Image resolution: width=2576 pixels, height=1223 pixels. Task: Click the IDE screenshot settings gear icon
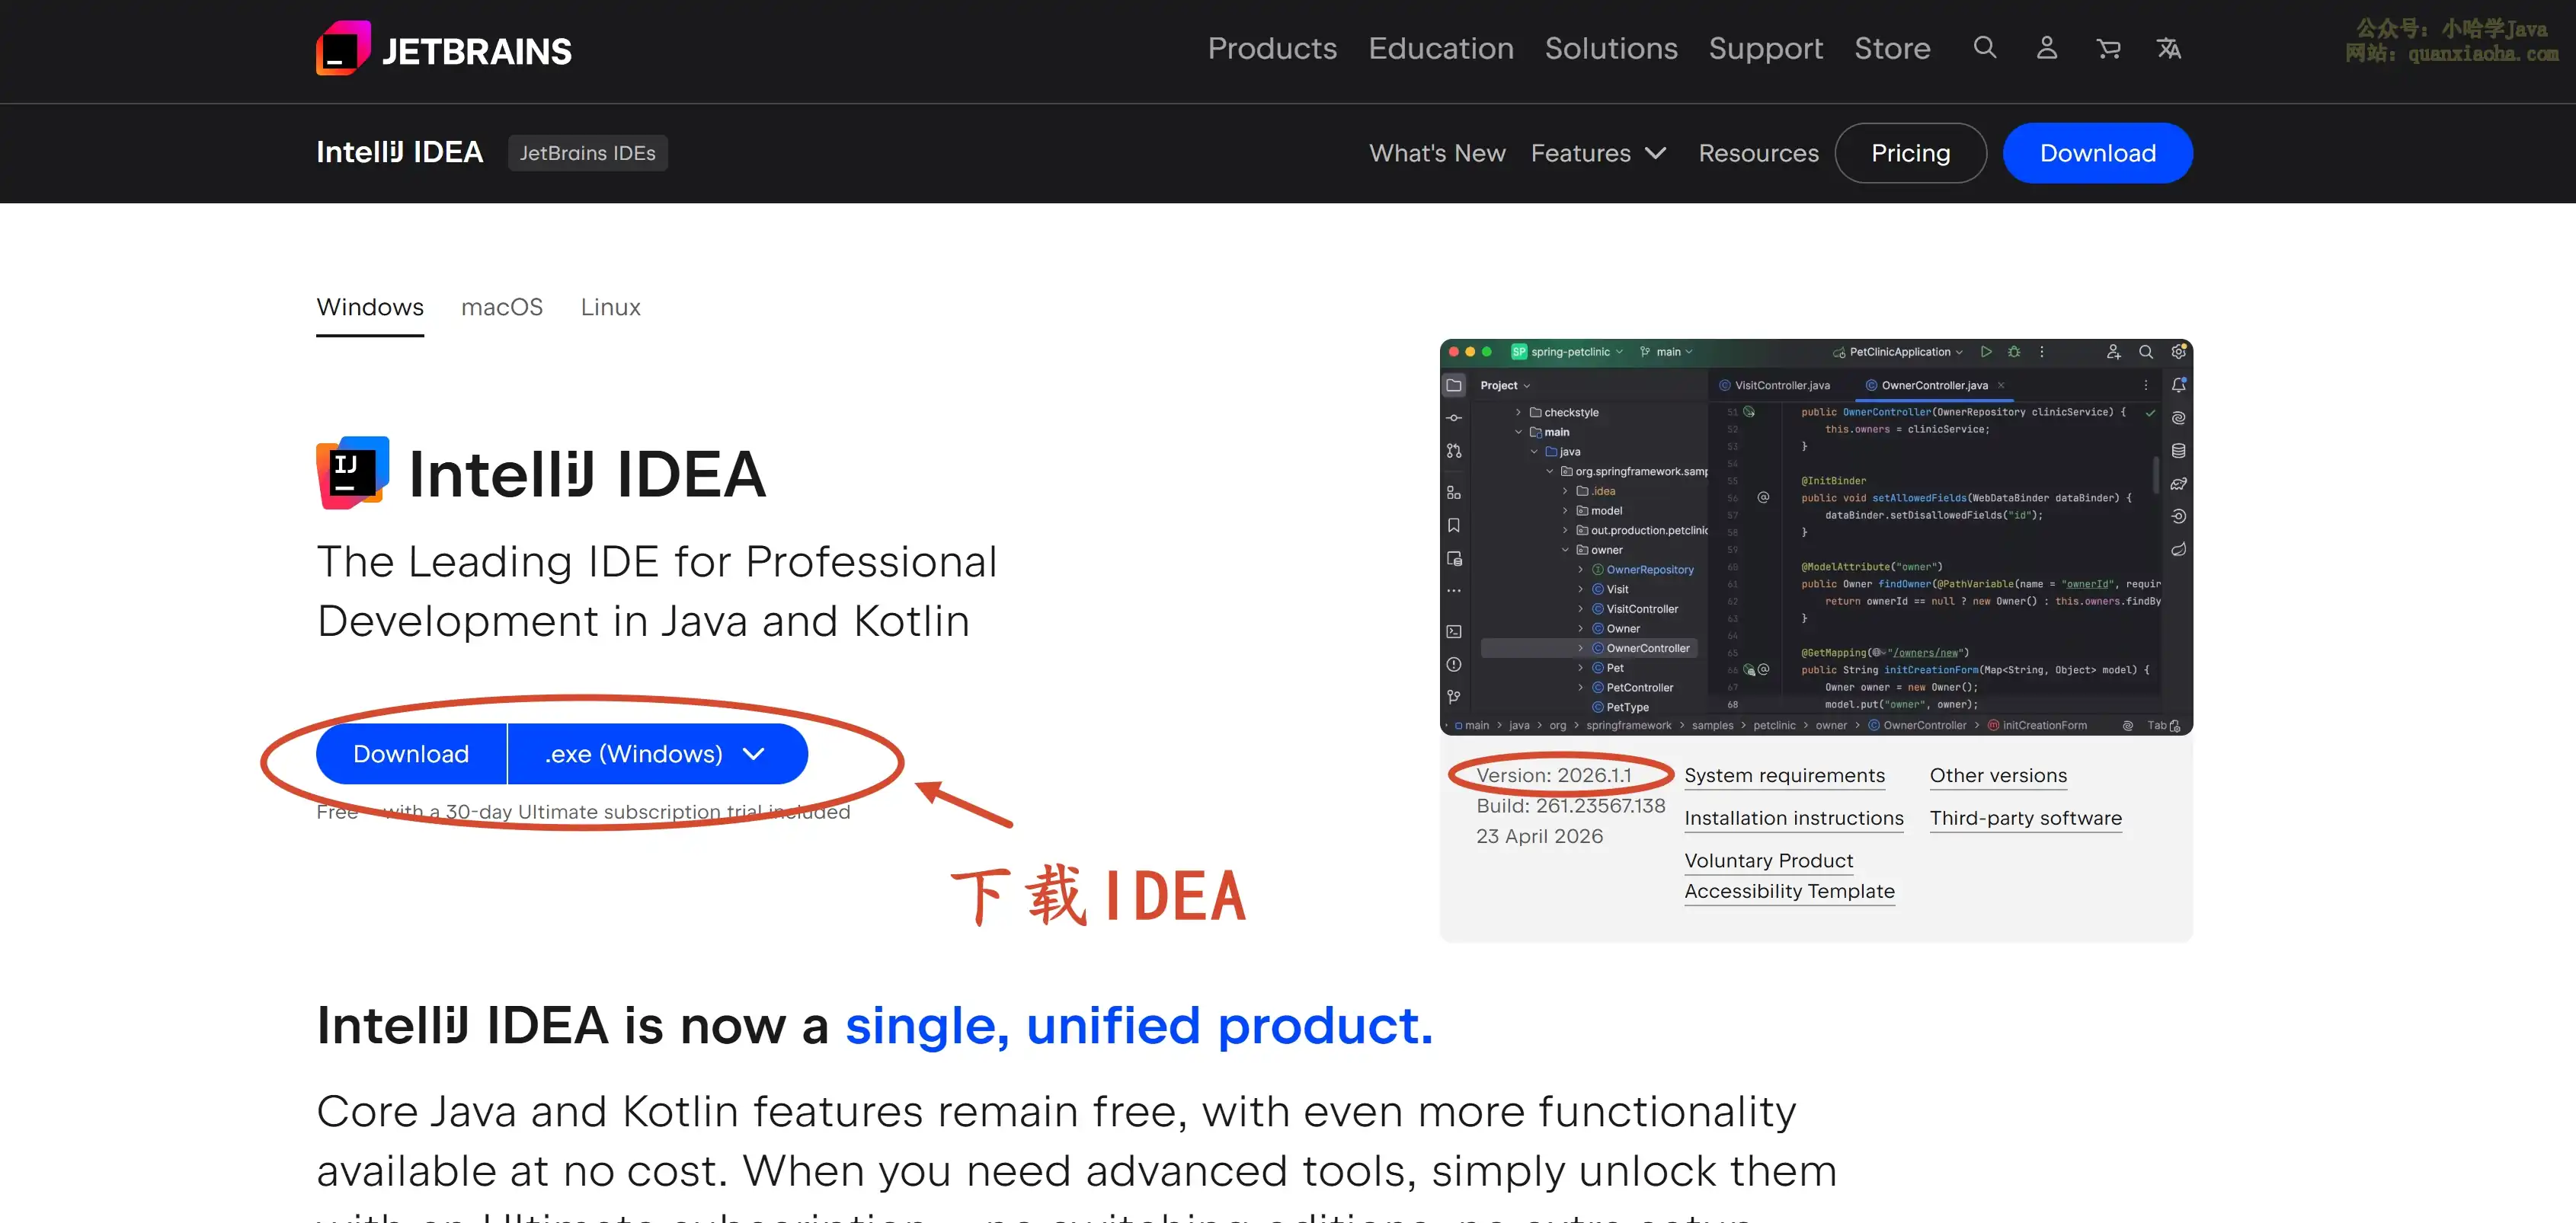coord(2178,352)
